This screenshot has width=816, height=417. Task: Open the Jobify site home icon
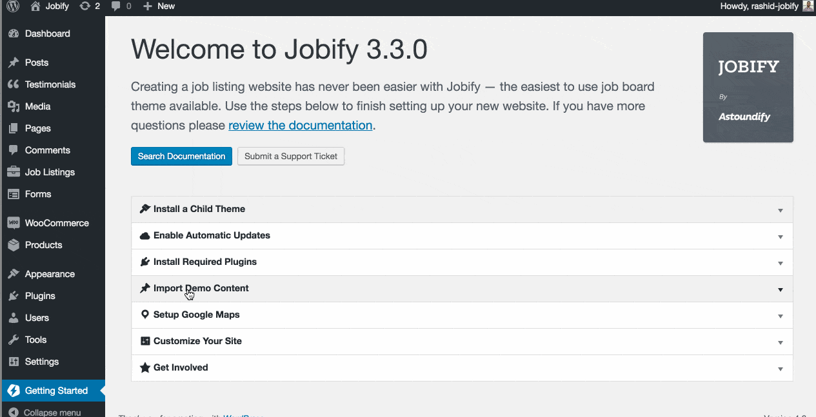pos(35,6)
